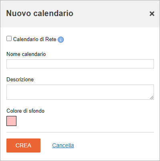This screenshot has height=161, width=160.
Task: Click inside the Descrizione text area
Action: coord(80,92)
